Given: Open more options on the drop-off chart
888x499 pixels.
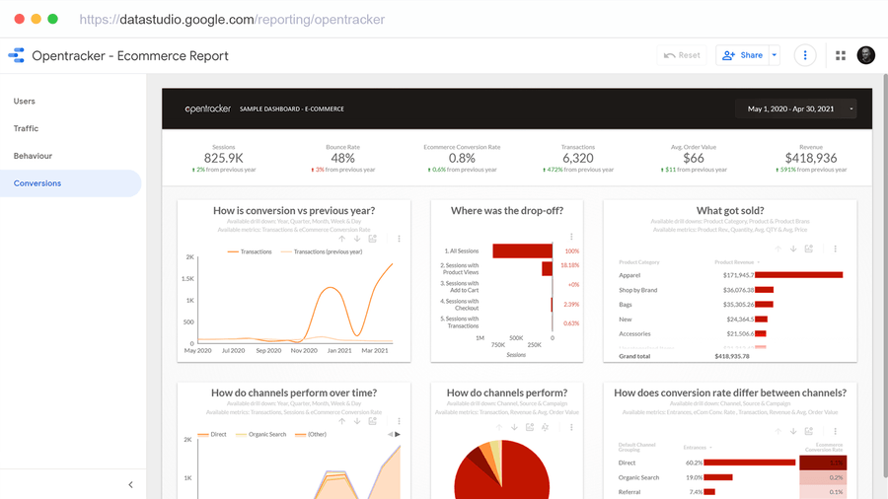Looking at the screenshot, I should (571, 239).
